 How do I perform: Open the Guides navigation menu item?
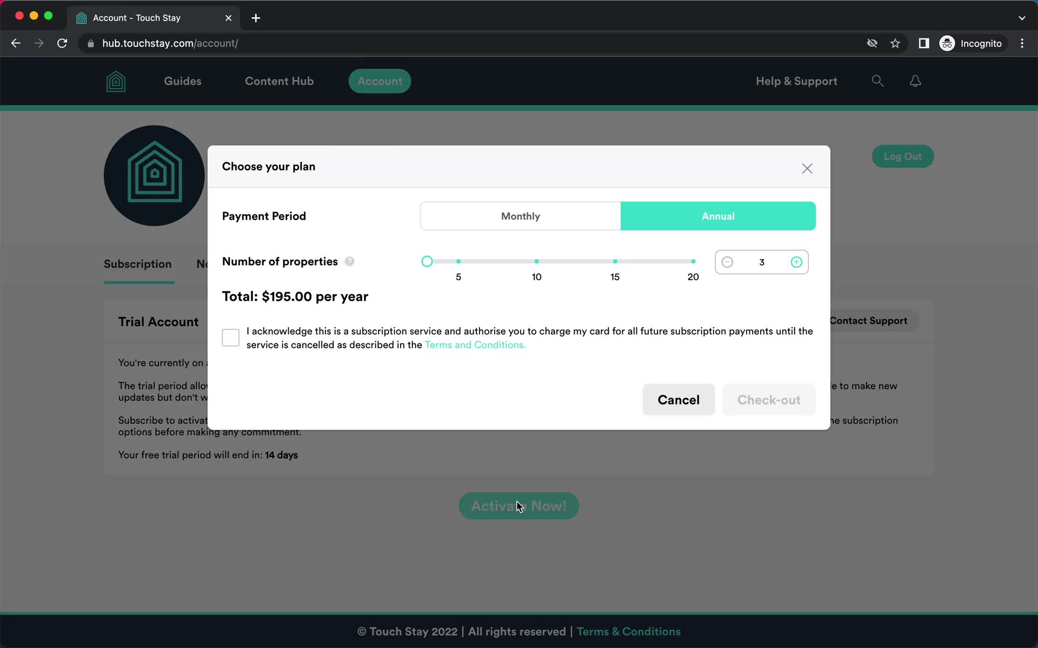tap(182, 80)
